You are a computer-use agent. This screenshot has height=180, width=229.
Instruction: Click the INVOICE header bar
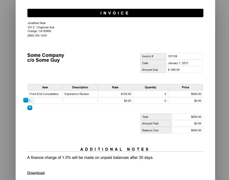pos(115,13)
